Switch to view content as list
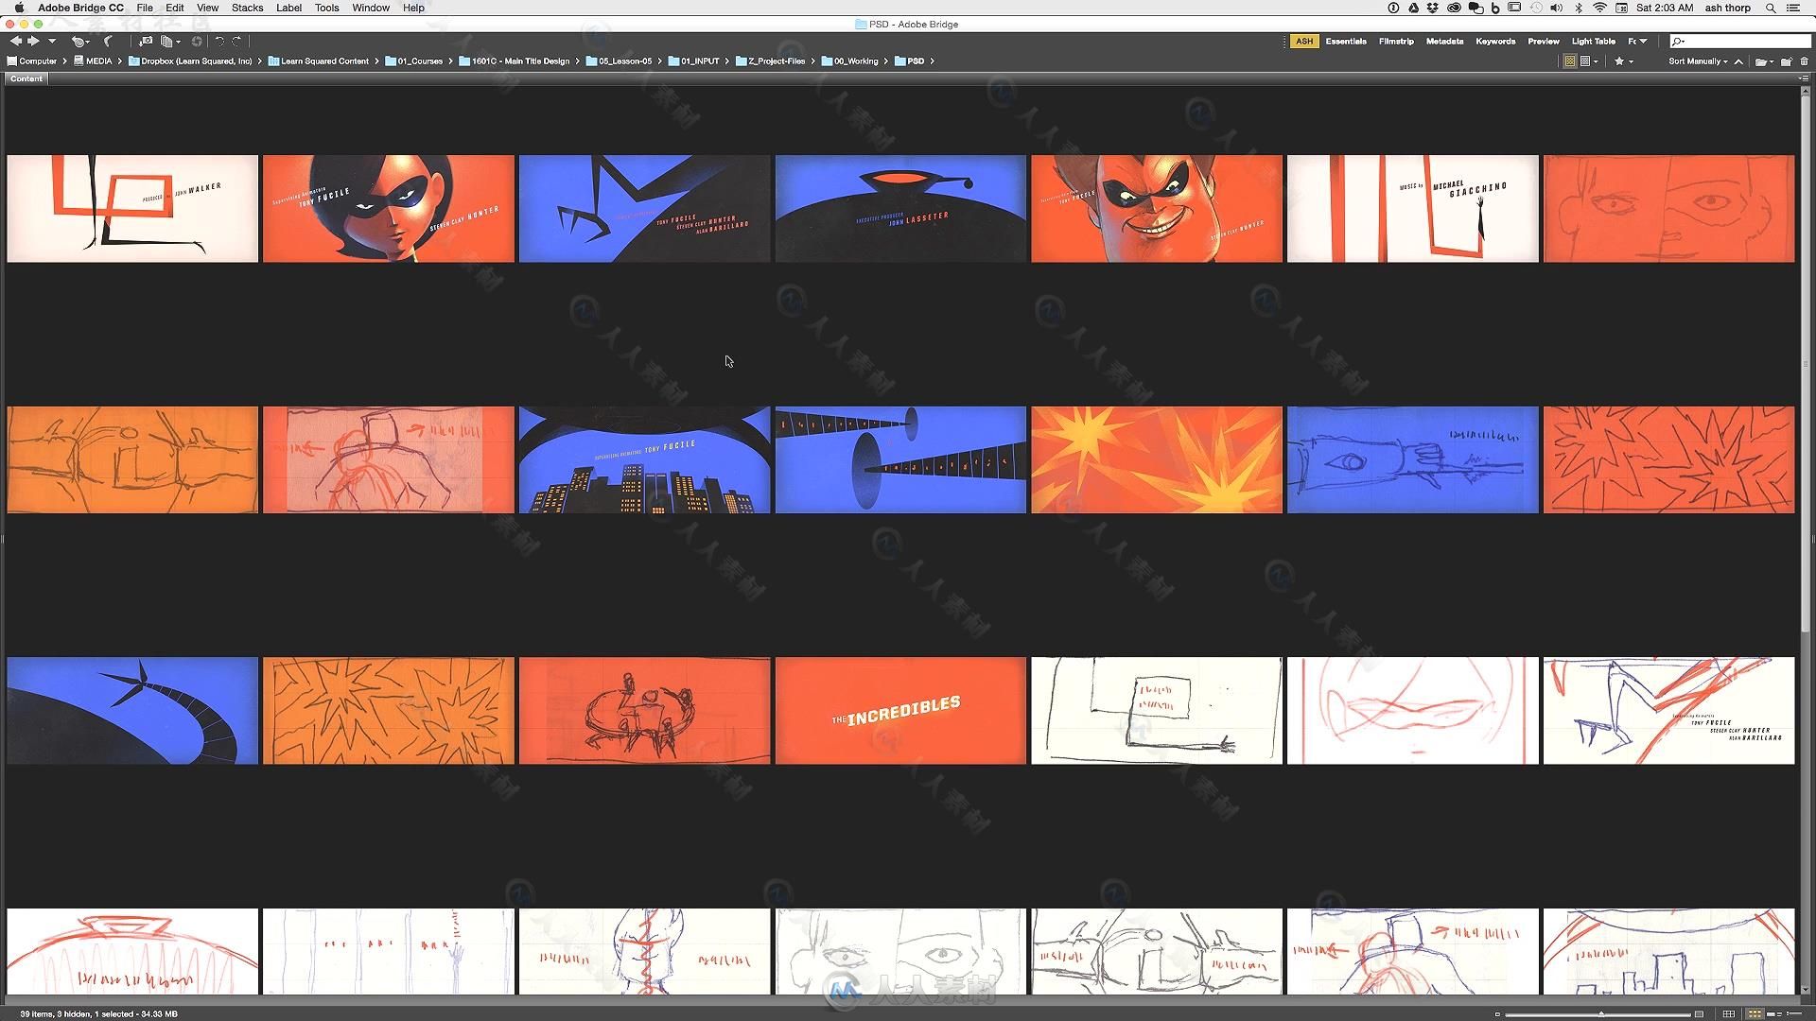 click(x=1792, y=1014)
